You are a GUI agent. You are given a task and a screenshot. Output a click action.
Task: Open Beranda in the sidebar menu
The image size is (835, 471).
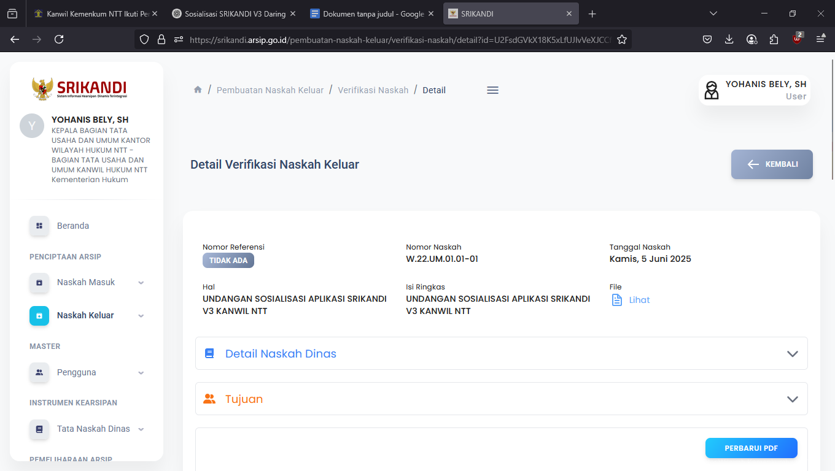click(x=73, y=226)
